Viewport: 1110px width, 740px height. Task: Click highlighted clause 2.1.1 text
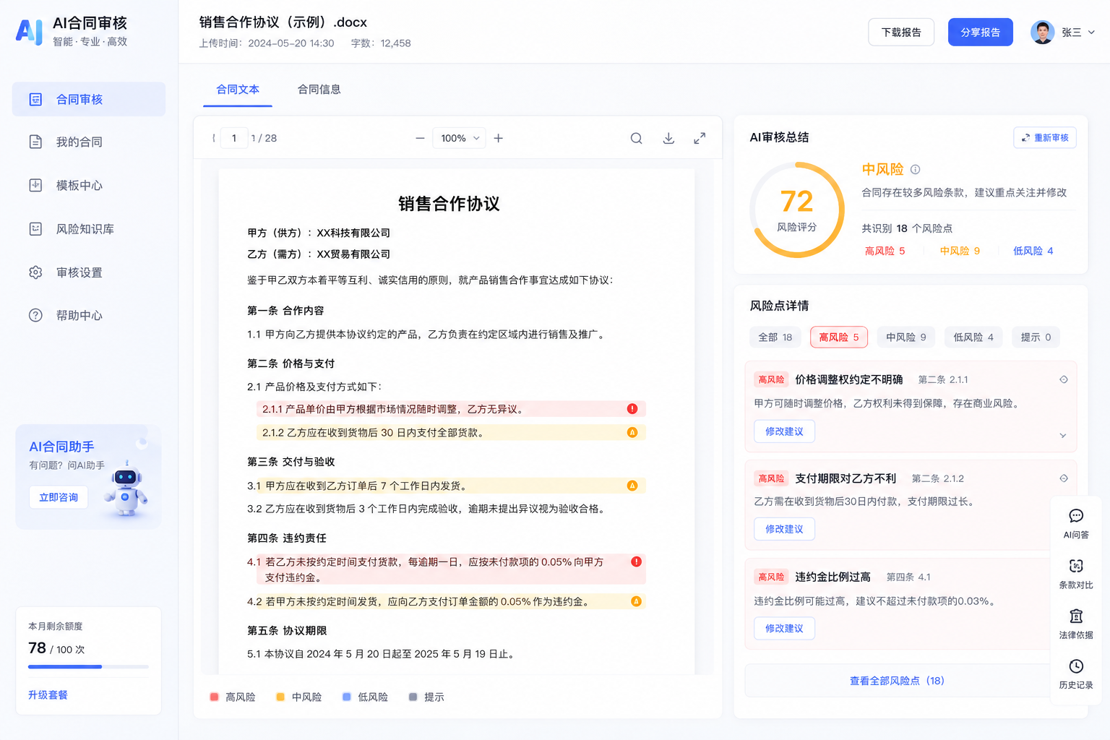pos(392,409)
